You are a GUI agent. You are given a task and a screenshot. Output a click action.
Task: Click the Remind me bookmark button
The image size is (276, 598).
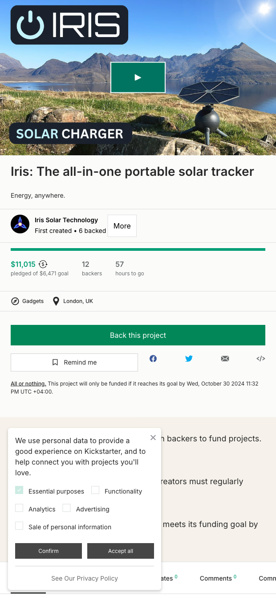coord(74,362)
